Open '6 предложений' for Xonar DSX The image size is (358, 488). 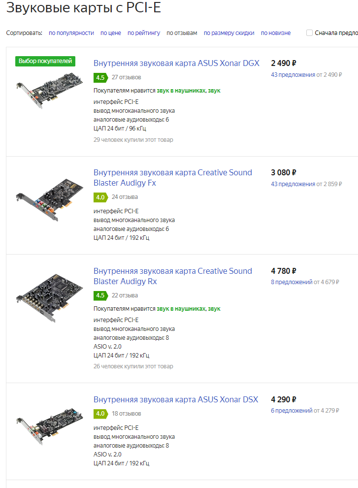pyautogui.click(x=292, y=411)
